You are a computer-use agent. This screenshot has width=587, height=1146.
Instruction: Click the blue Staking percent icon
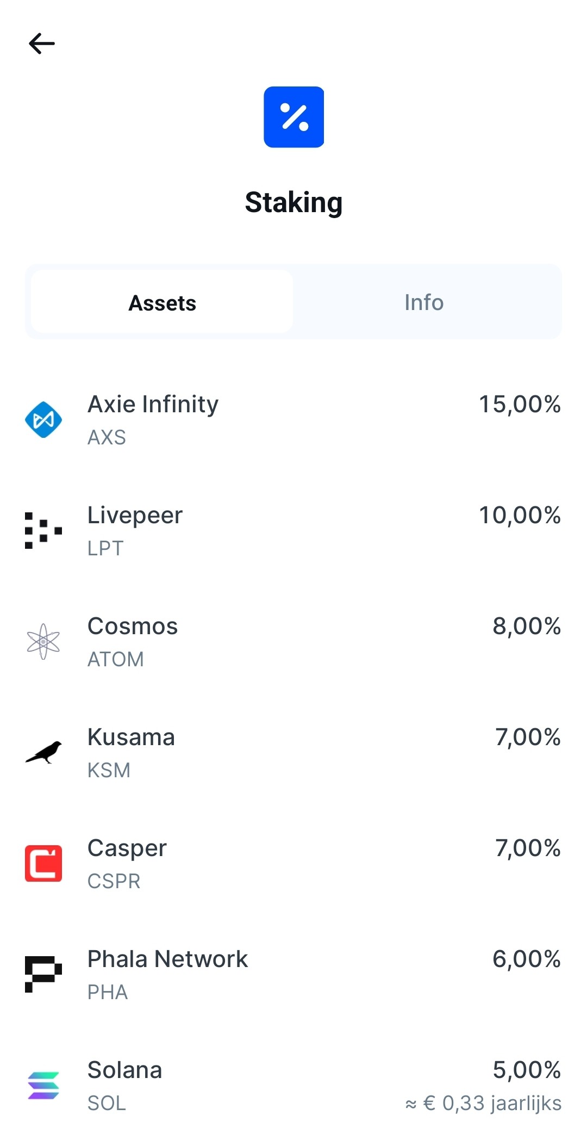pyautogui.click(x=293, y=117)
